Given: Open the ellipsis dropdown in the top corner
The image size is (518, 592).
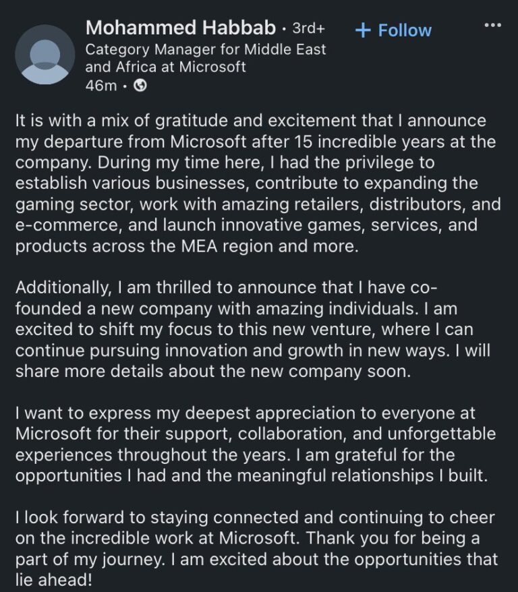Looking at the screenshot, I should click(x=492, y=24).
